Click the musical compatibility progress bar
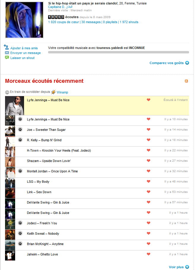 [x=118, y=52]
